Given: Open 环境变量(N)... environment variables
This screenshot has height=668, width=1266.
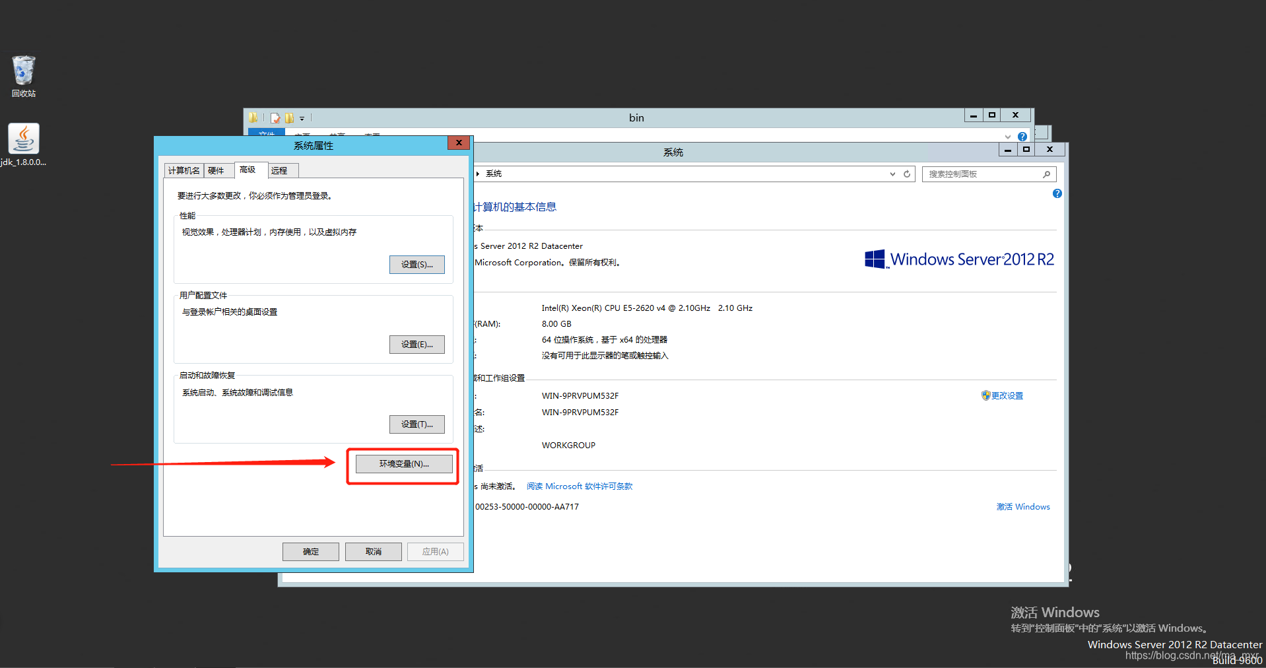Looking at the screenshot, I should coord(404,464).
